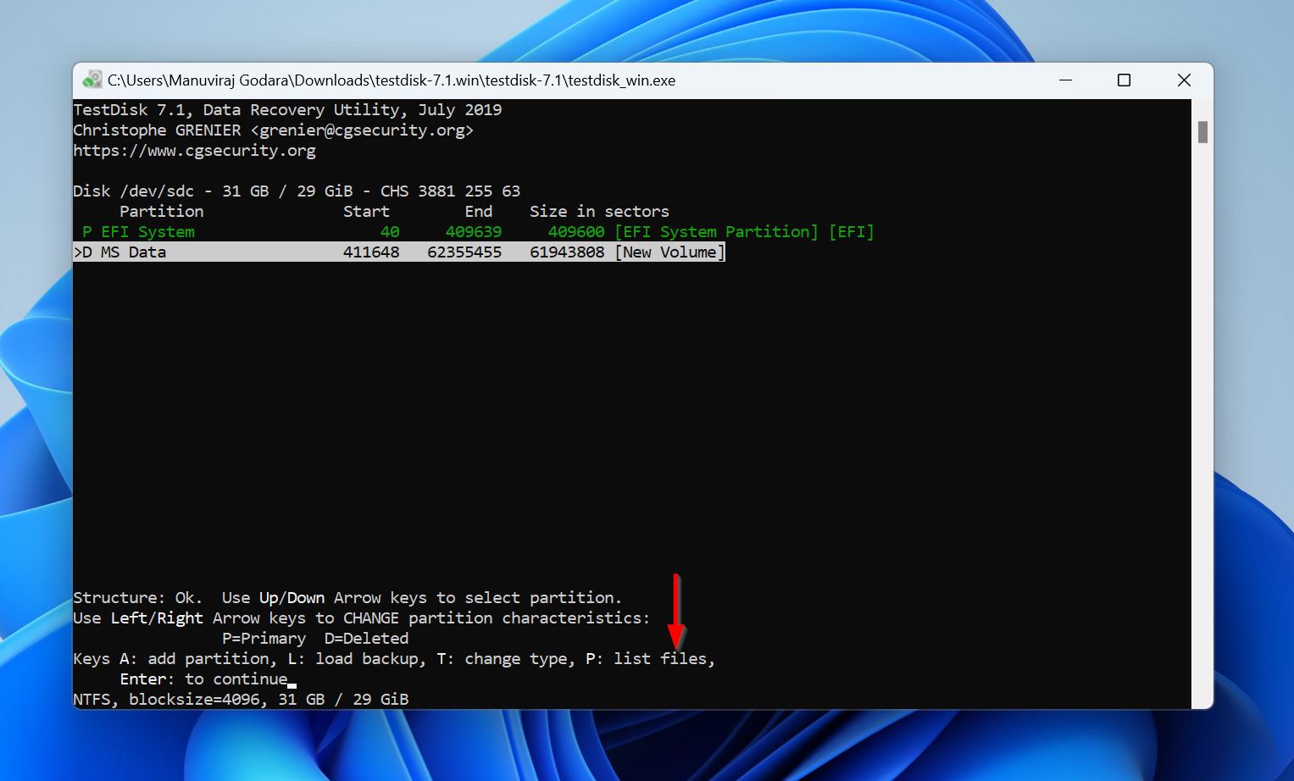1294x781 pixels.
Task: Click the vertical scrollbar thumb
Action: tap(1202, 132)
